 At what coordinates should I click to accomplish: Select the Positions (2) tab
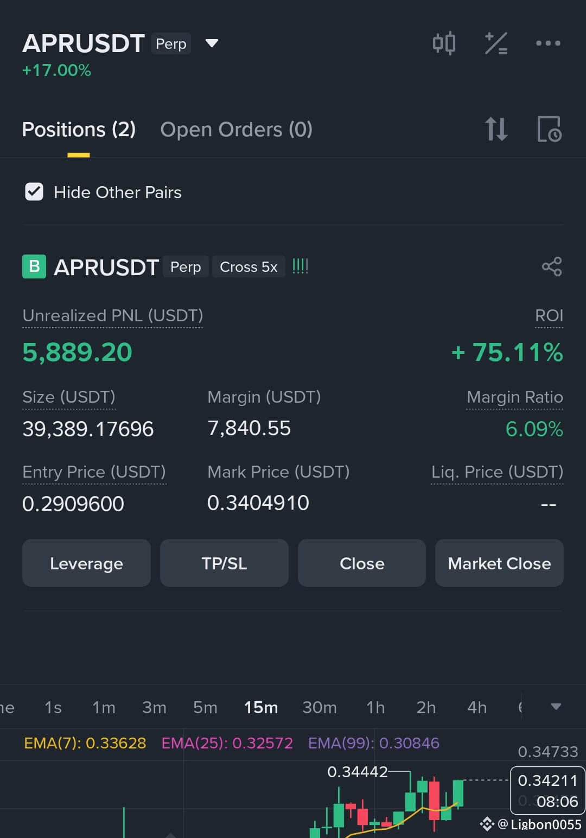[x=79, y=130]
